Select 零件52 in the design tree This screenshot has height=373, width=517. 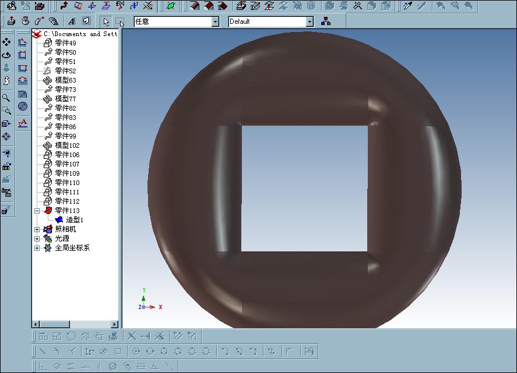click(66, 71)
